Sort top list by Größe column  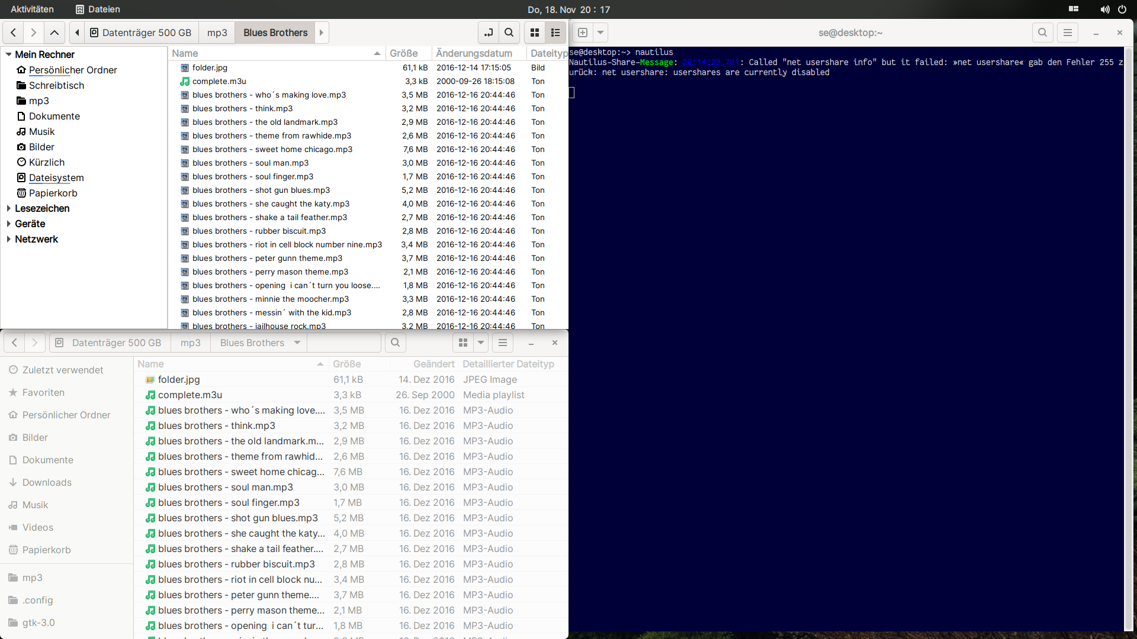(404, 53)
